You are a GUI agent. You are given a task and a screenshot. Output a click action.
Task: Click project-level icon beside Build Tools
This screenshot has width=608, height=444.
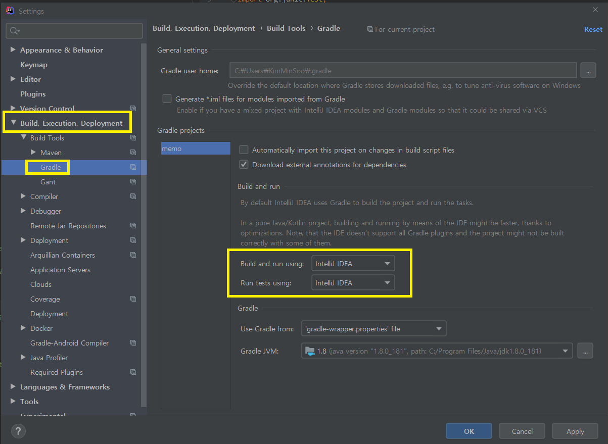[133, 138]
